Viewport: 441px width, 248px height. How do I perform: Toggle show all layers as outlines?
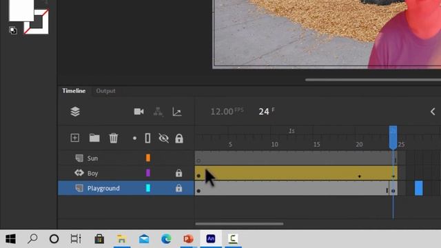click(147, 138)
